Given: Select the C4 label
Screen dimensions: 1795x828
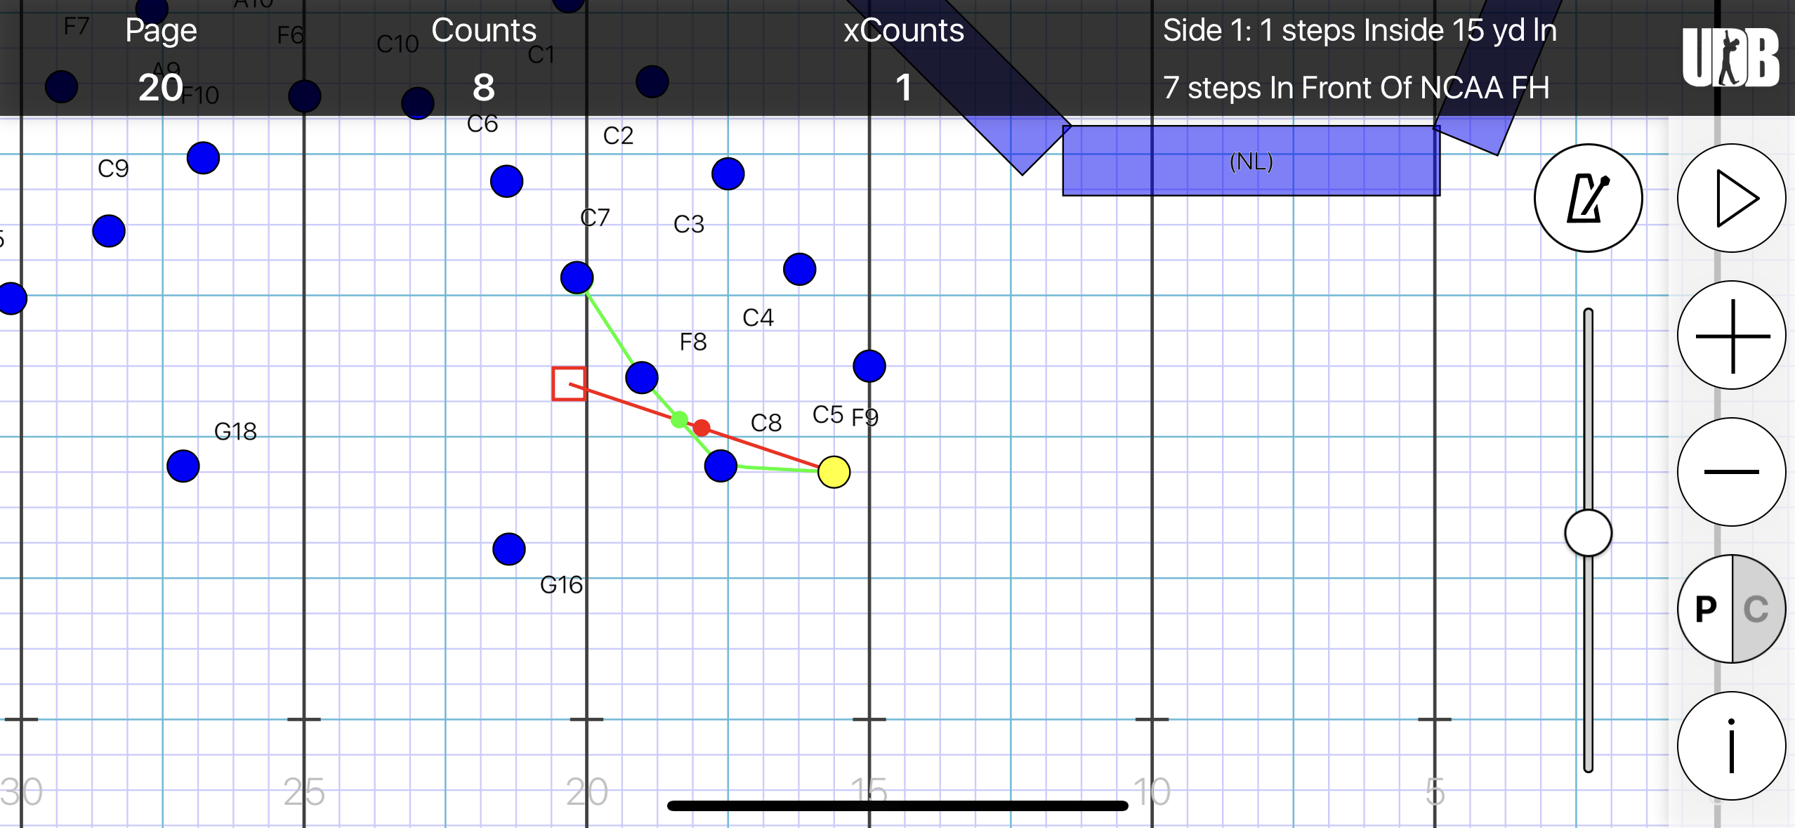Looking at the screenshot, I should tap(758, 317).
